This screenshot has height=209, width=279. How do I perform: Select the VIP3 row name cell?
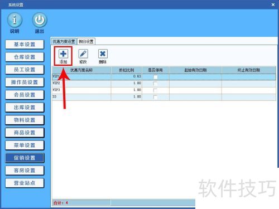point(81,90)
